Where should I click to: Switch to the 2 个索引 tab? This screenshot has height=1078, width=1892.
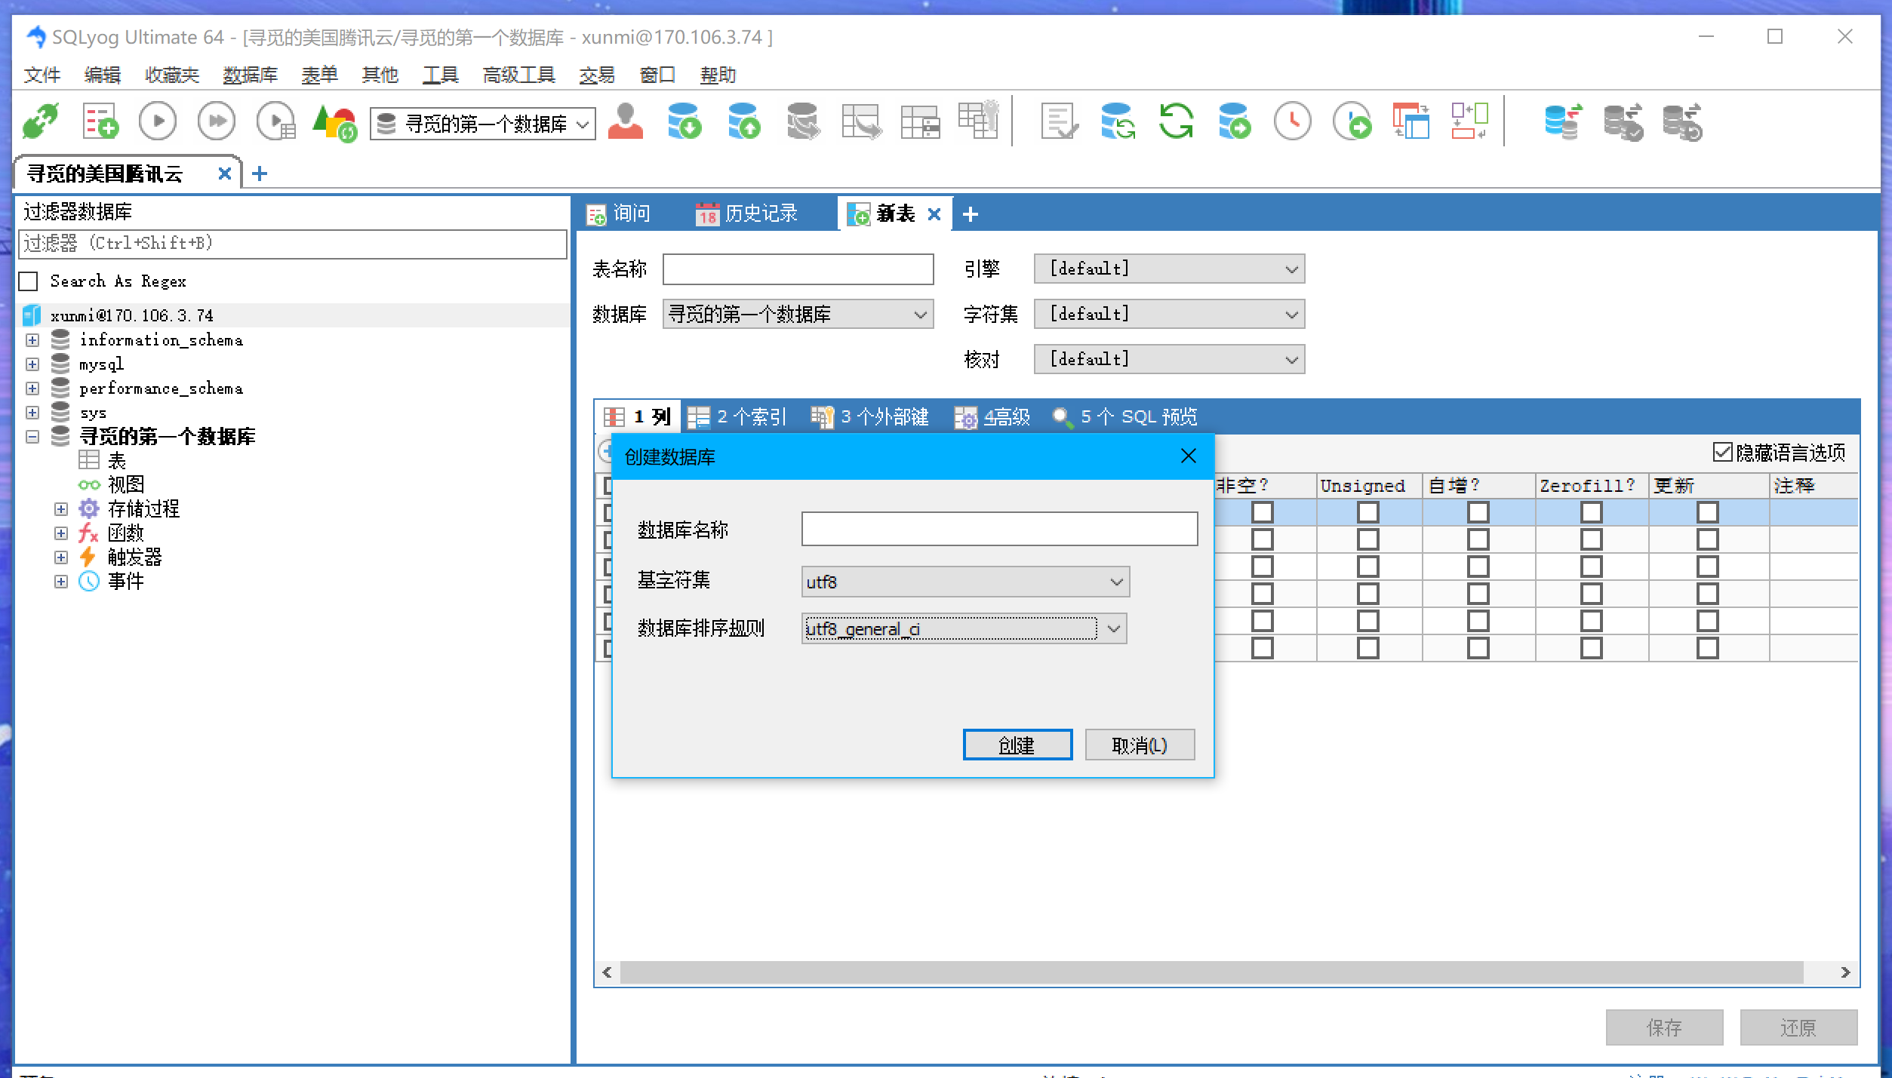coord(737,416)
